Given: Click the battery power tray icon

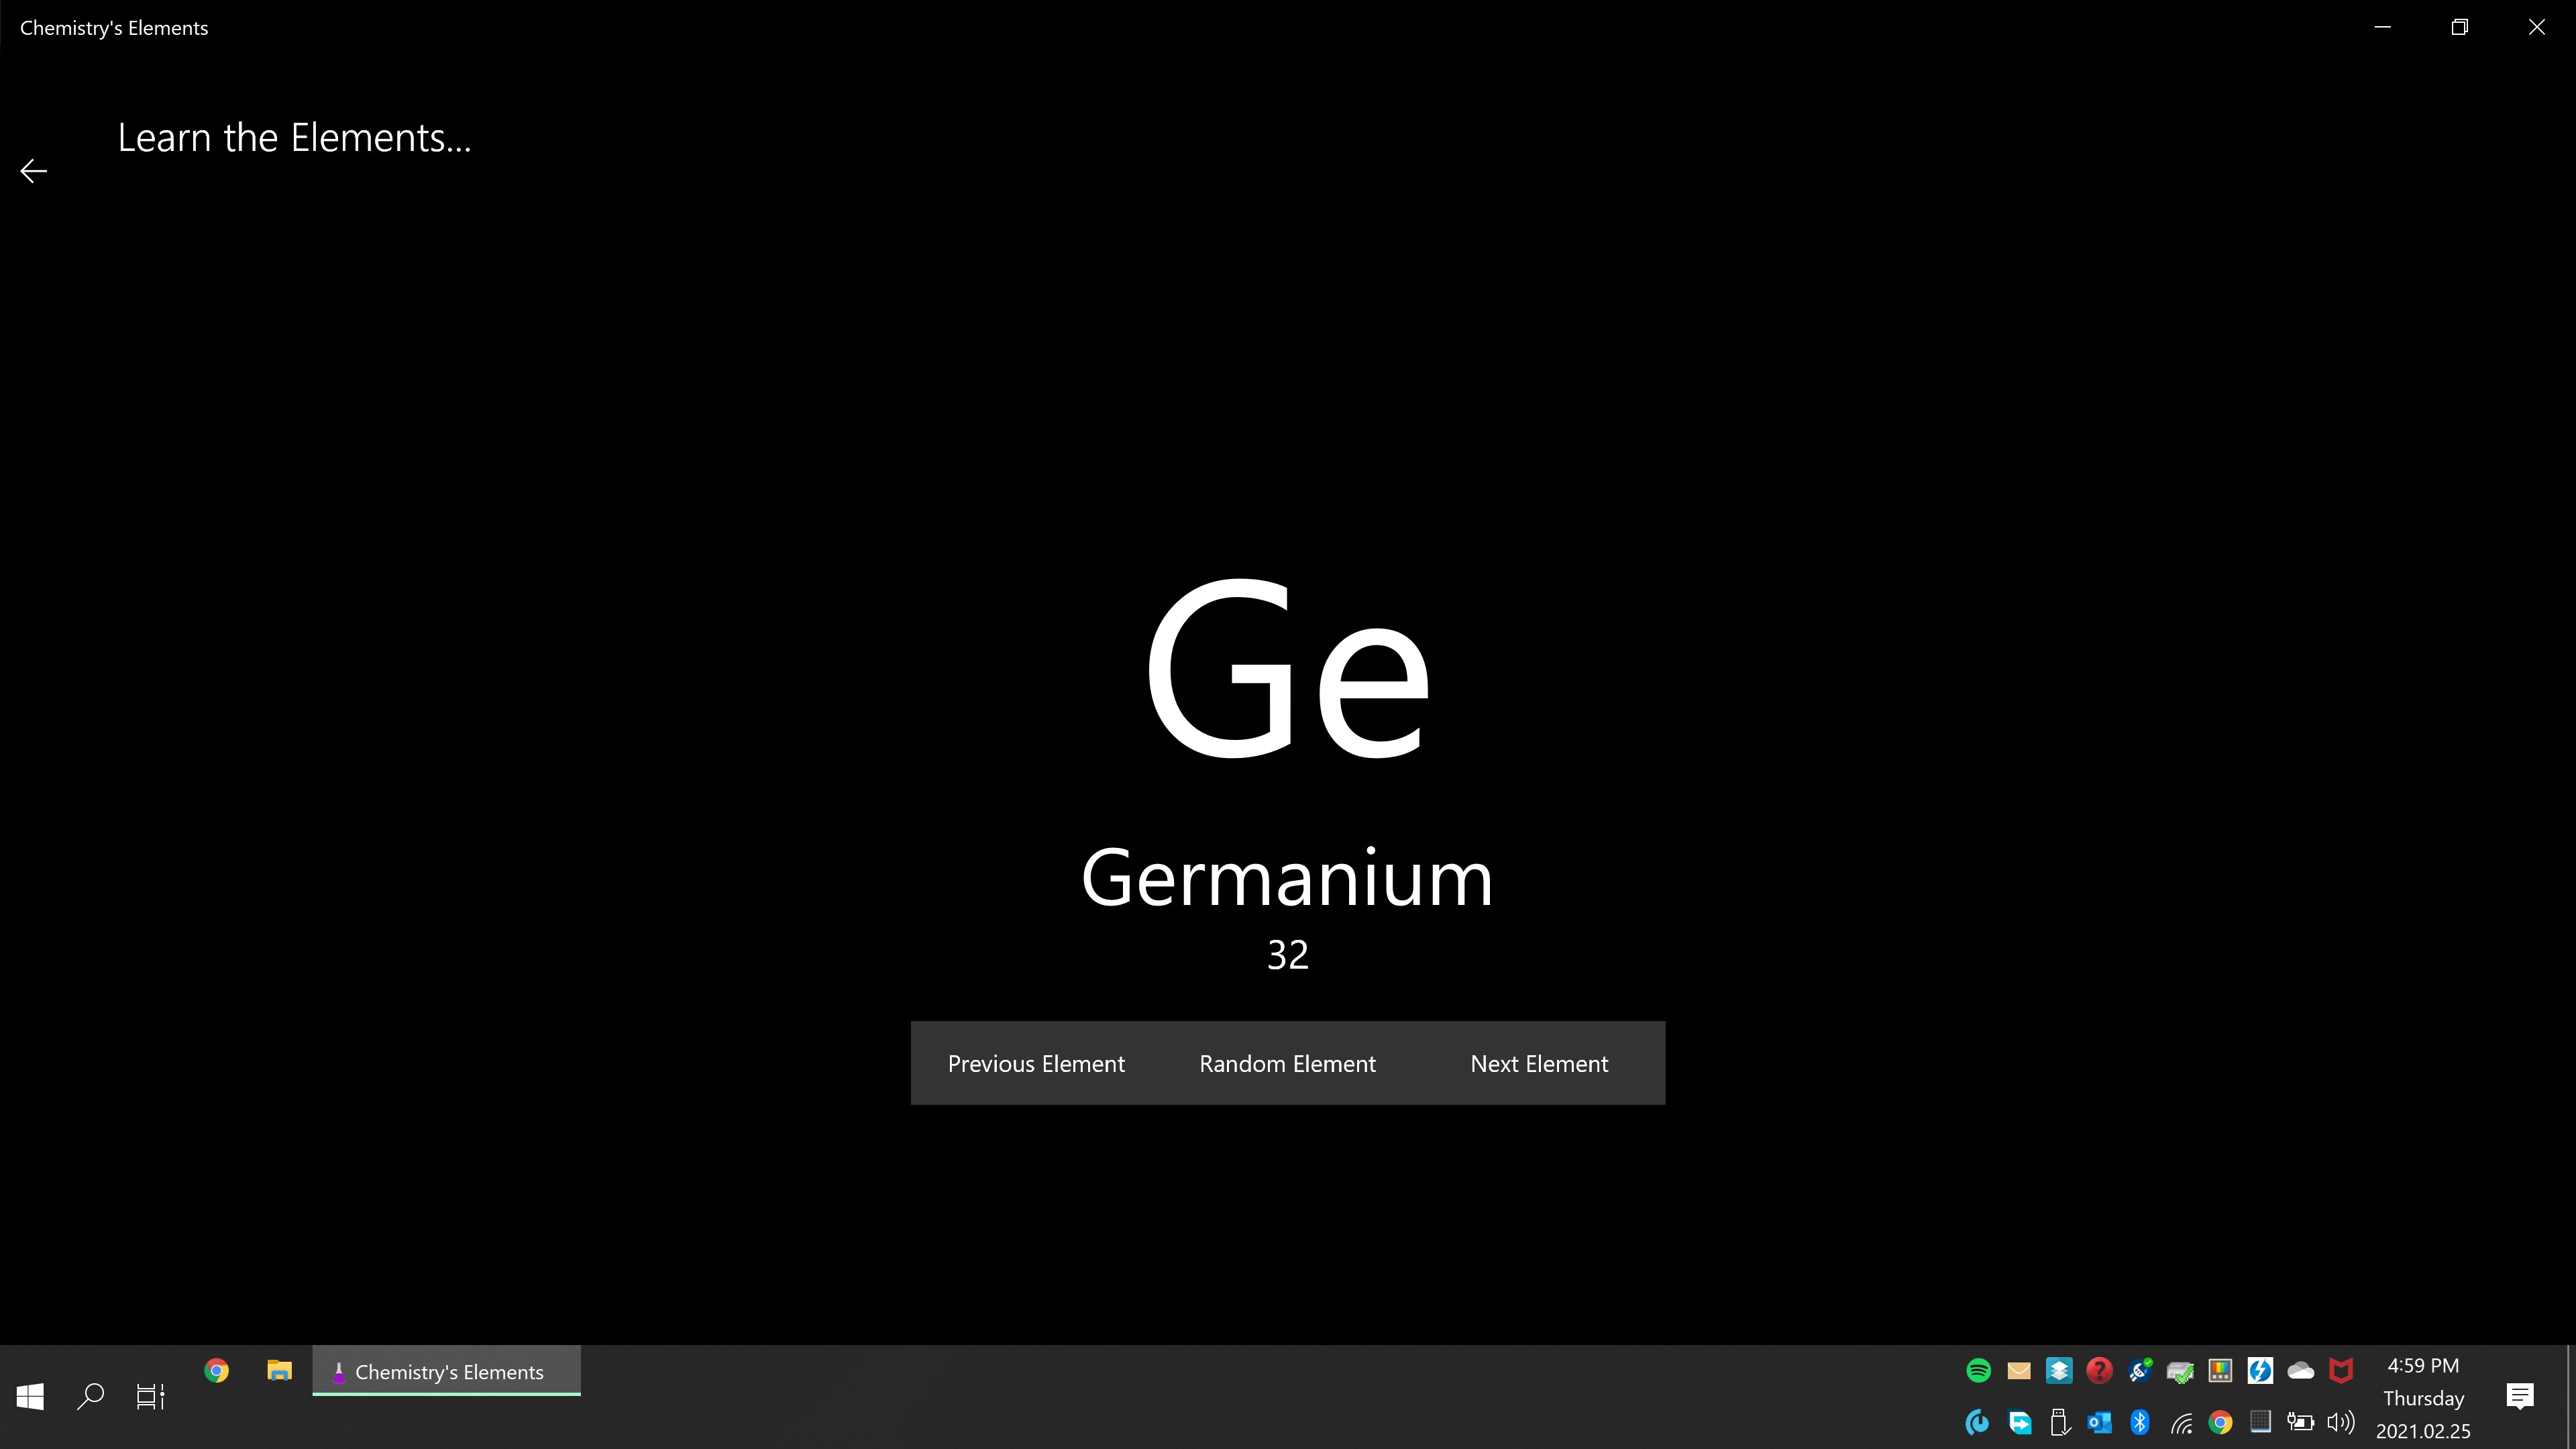Looking at the screenshot, I should tap(2300, 1422).
